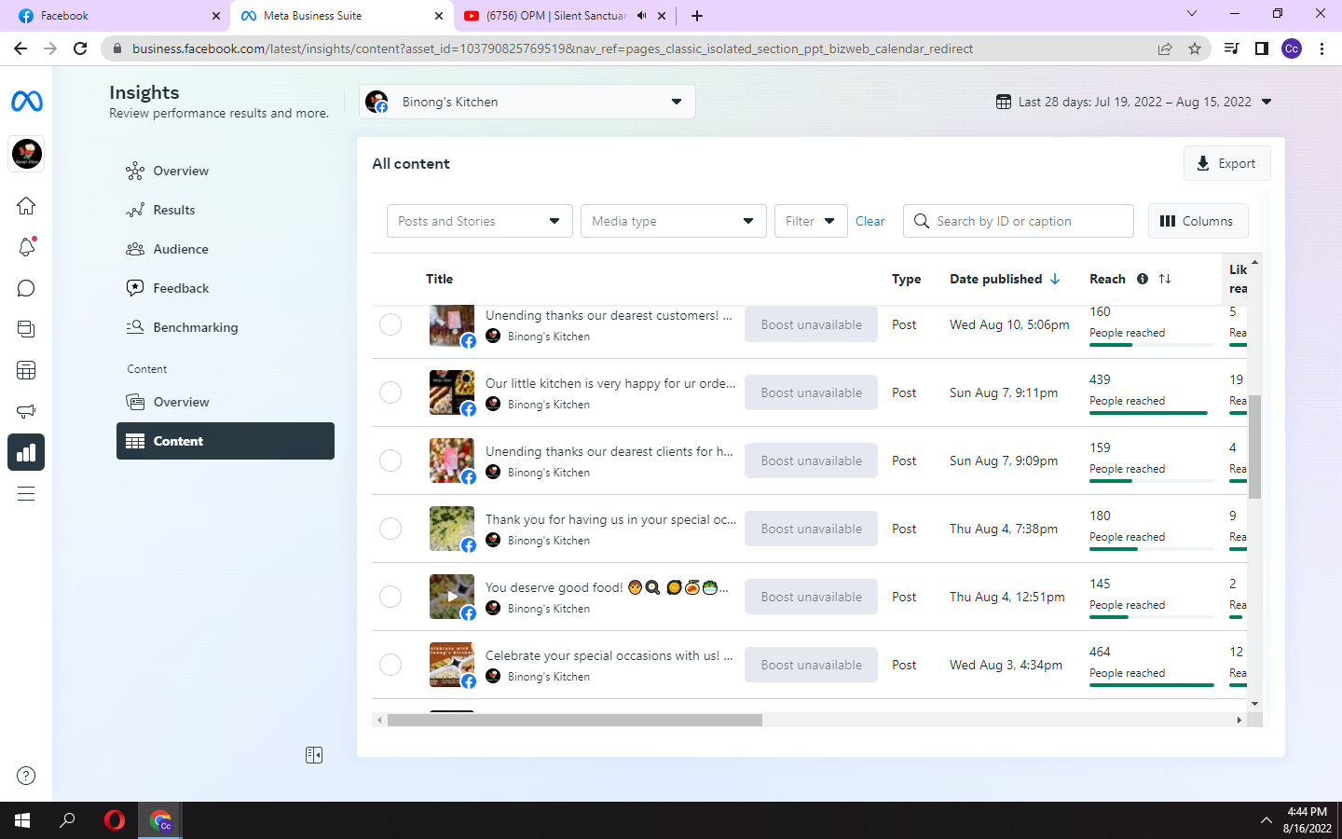
Task: Open the Planner grid icon
Action: point(26,370)
